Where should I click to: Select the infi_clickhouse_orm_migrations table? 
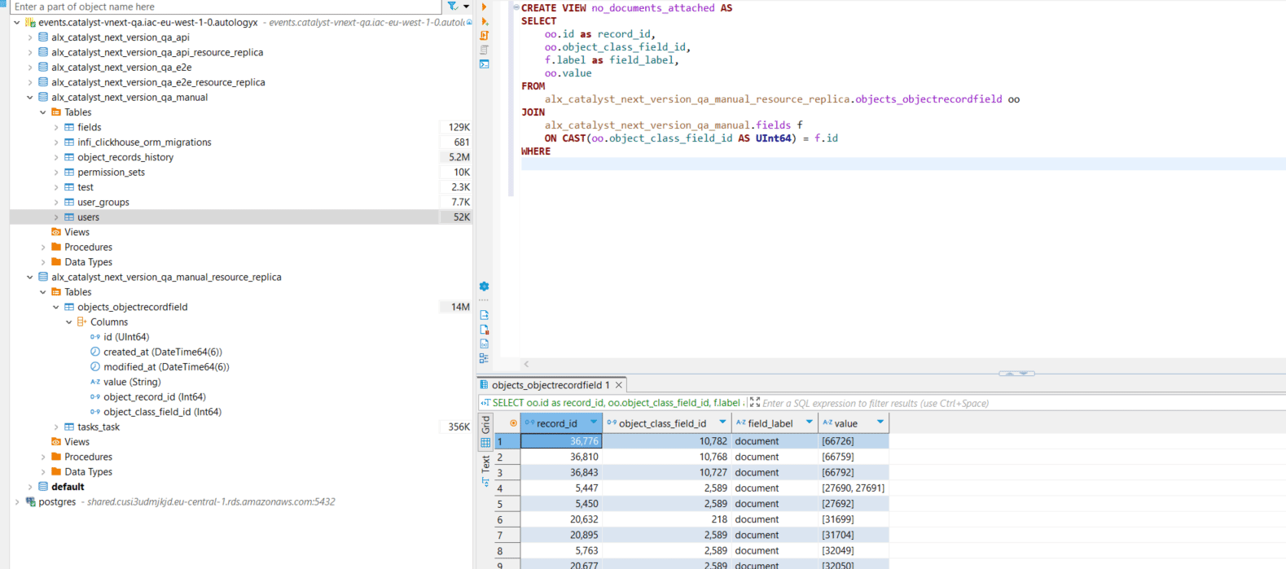pos(144,142)
